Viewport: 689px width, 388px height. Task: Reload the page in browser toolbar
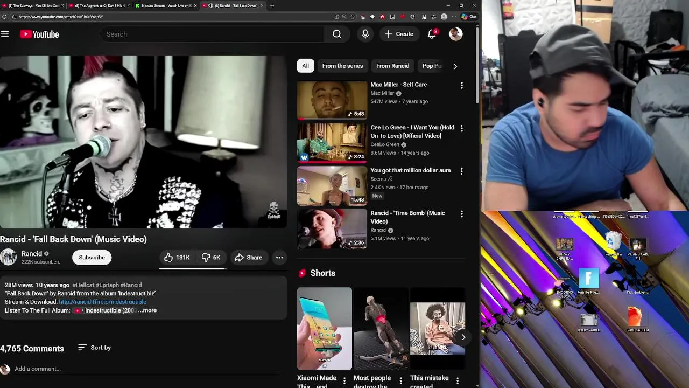point(4,17)
